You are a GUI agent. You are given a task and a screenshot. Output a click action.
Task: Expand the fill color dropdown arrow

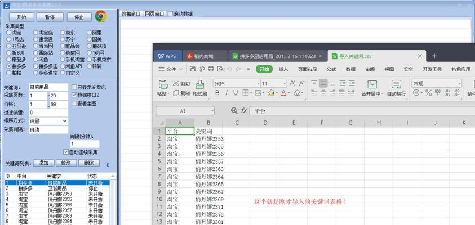[277, 93]
